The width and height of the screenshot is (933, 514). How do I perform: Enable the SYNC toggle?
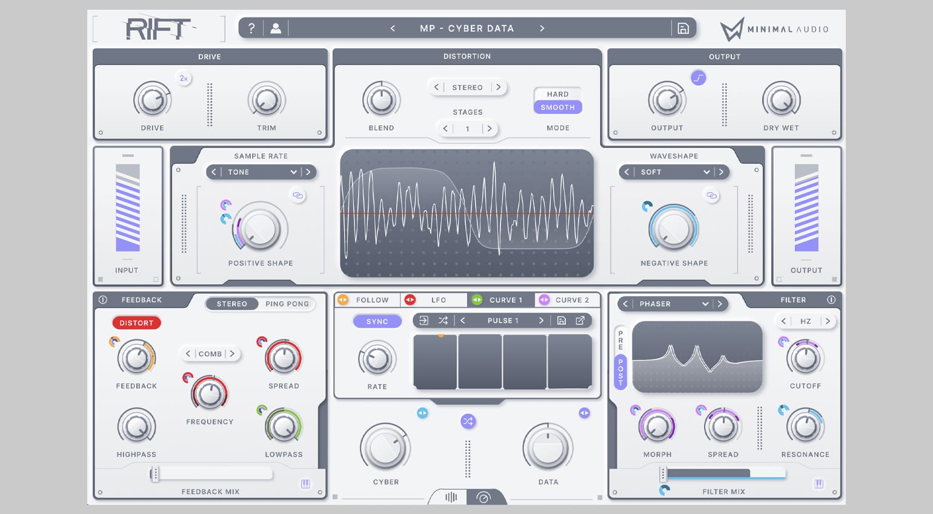click(x=377, y=322)
